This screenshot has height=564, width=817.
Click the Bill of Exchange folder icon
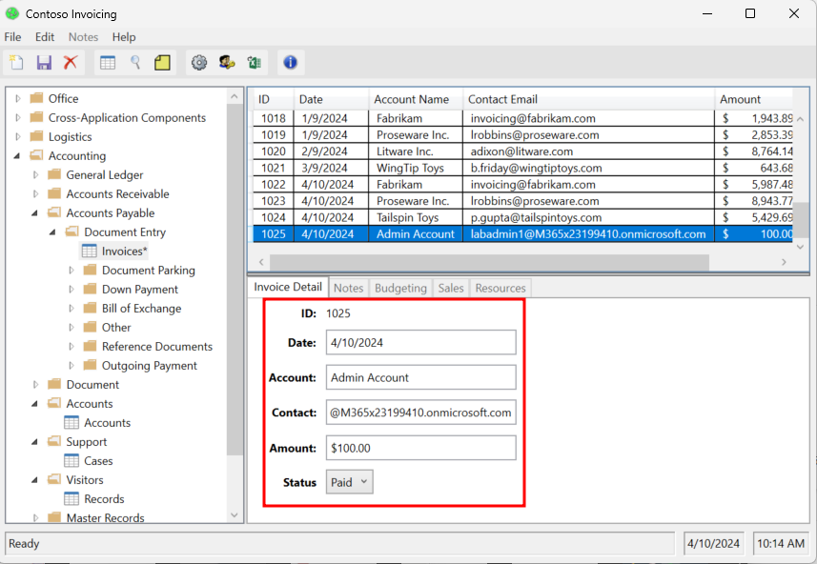click(91, 308)
